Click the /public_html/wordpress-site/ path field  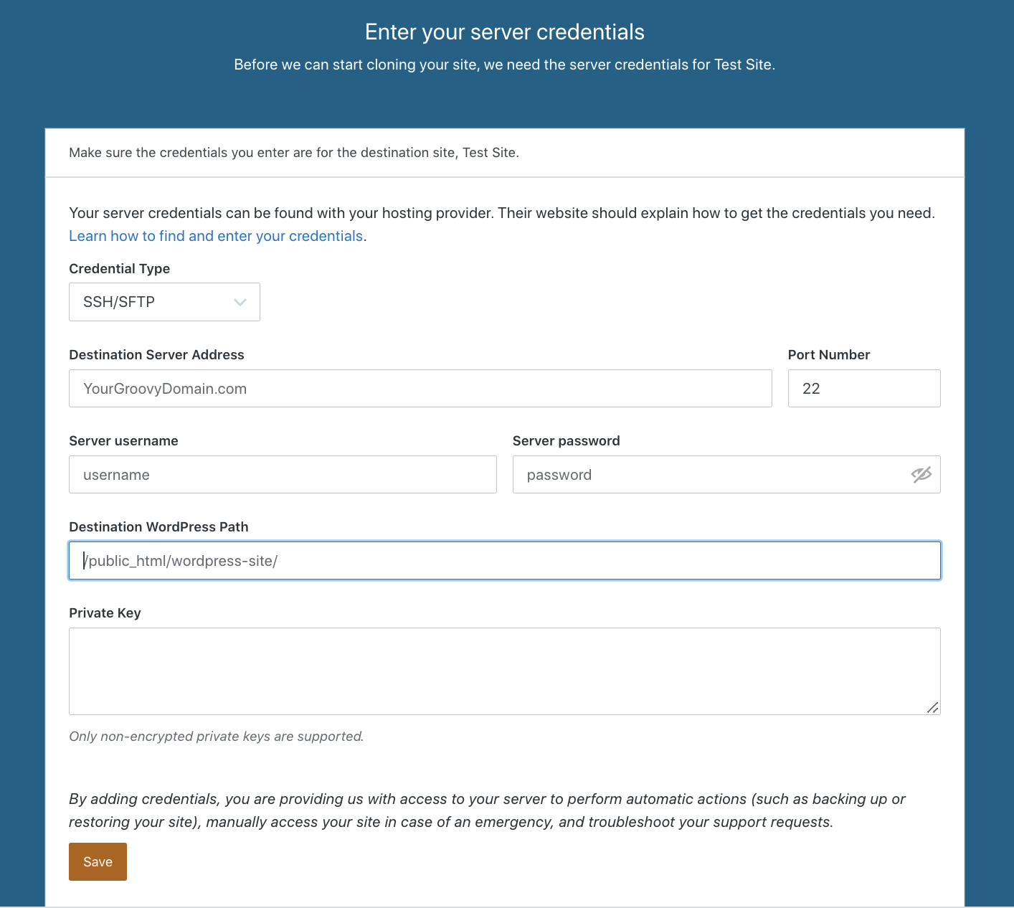[504, 560]
